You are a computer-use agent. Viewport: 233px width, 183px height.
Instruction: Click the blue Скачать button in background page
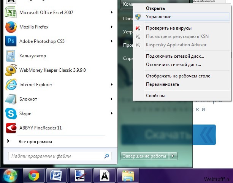169,135
